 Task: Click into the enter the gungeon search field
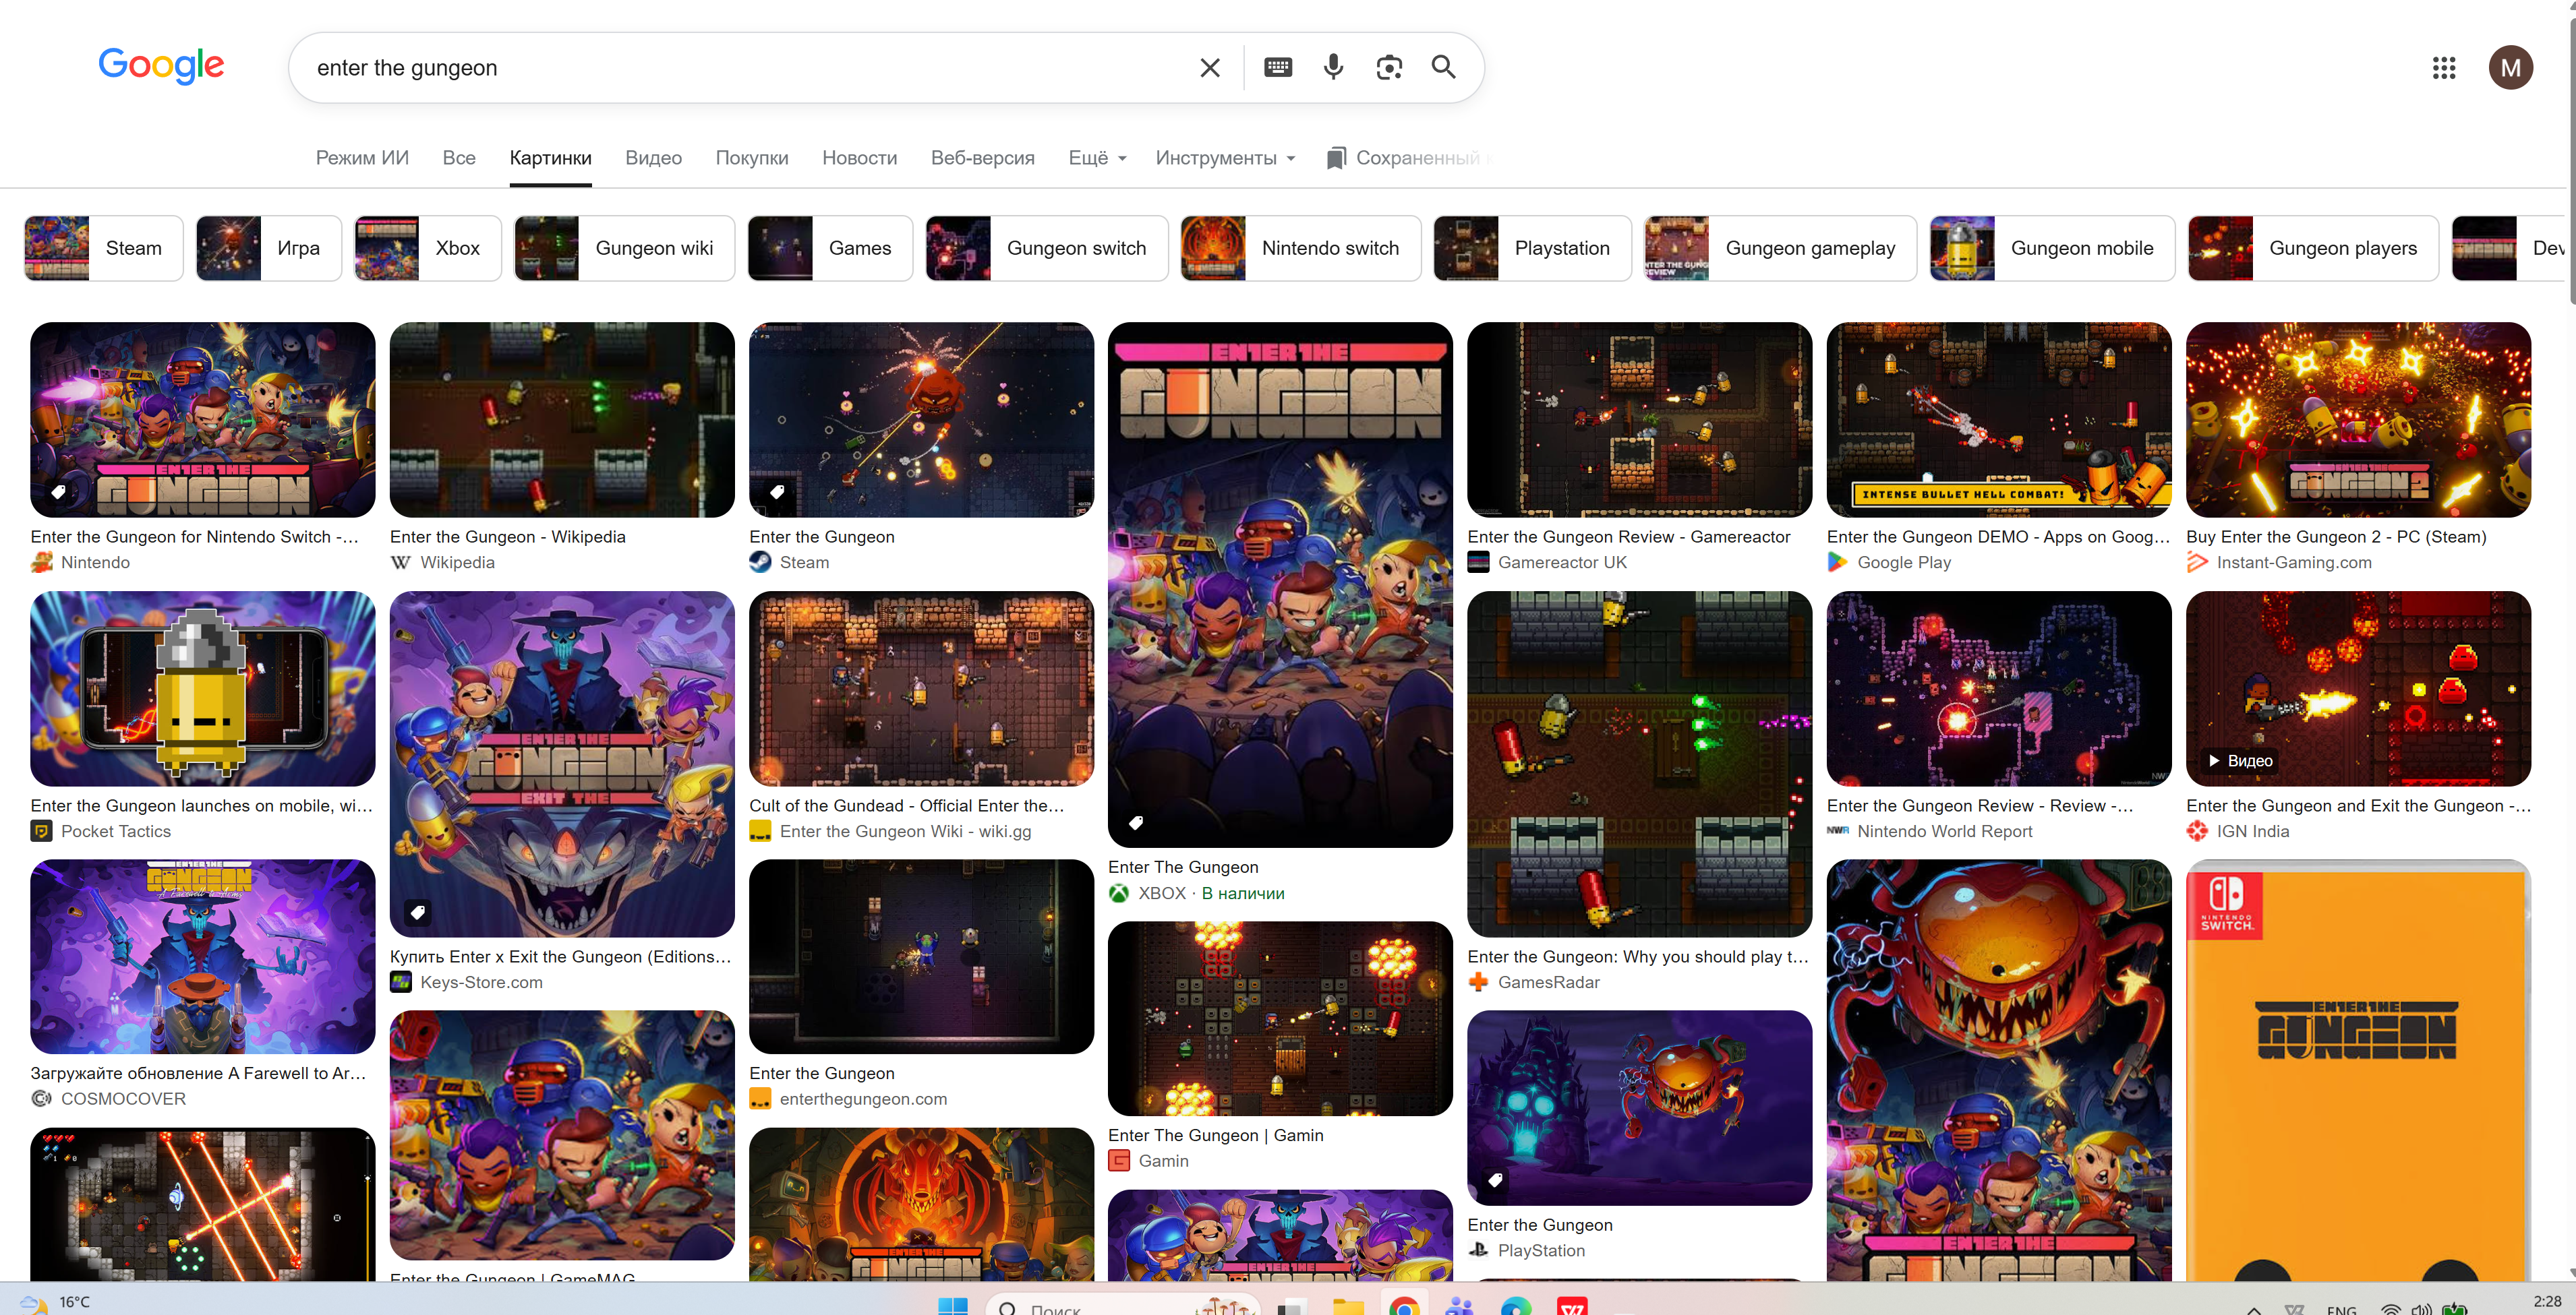(740, 68)
